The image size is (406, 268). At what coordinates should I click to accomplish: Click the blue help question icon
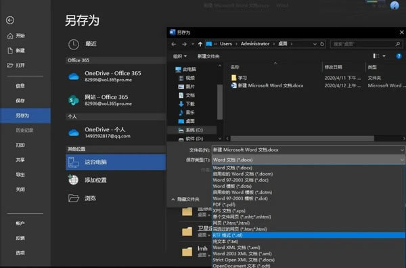[x=399, y=56]
